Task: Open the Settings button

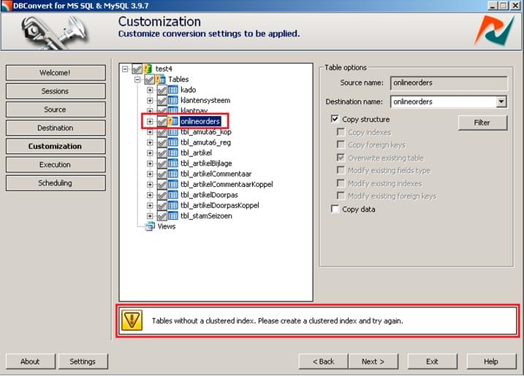Action: pyautogui.click(x=83, y=361)
